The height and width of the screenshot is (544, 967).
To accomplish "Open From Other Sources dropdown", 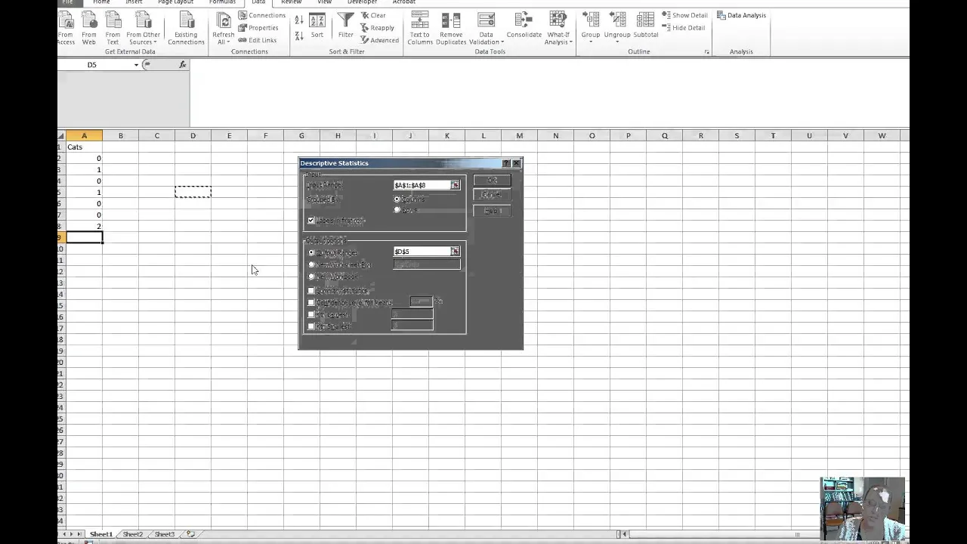I will coord(143,28).
